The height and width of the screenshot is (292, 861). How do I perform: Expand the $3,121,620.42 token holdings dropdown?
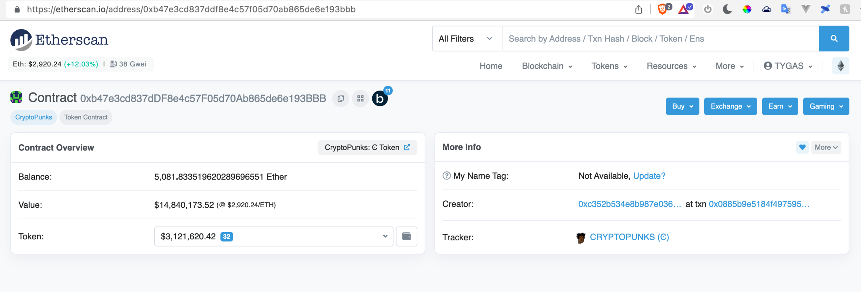(x=274, y=236)
